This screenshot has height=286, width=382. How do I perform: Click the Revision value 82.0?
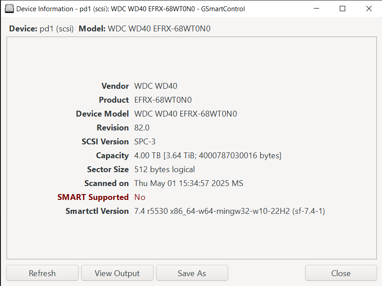click(142, 128)
